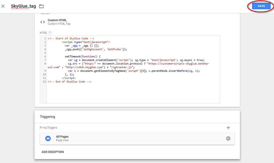Add a firing trigger with the plus icon
This screenshot has height=163, width=274.
[x=228, y=128]
